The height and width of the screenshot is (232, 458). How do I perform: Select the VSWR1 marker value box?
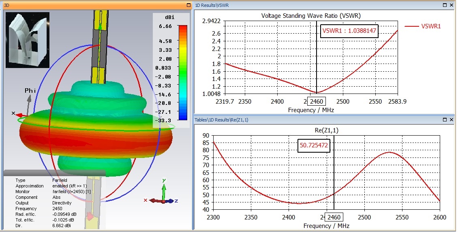click(x=349, y=31)
